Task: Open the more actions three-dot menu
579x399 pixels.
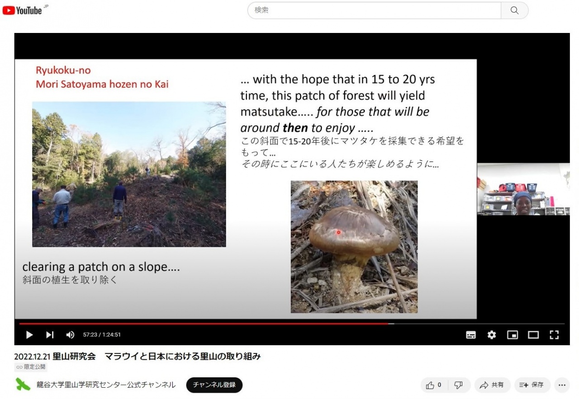Action: (x=562, y=385)
